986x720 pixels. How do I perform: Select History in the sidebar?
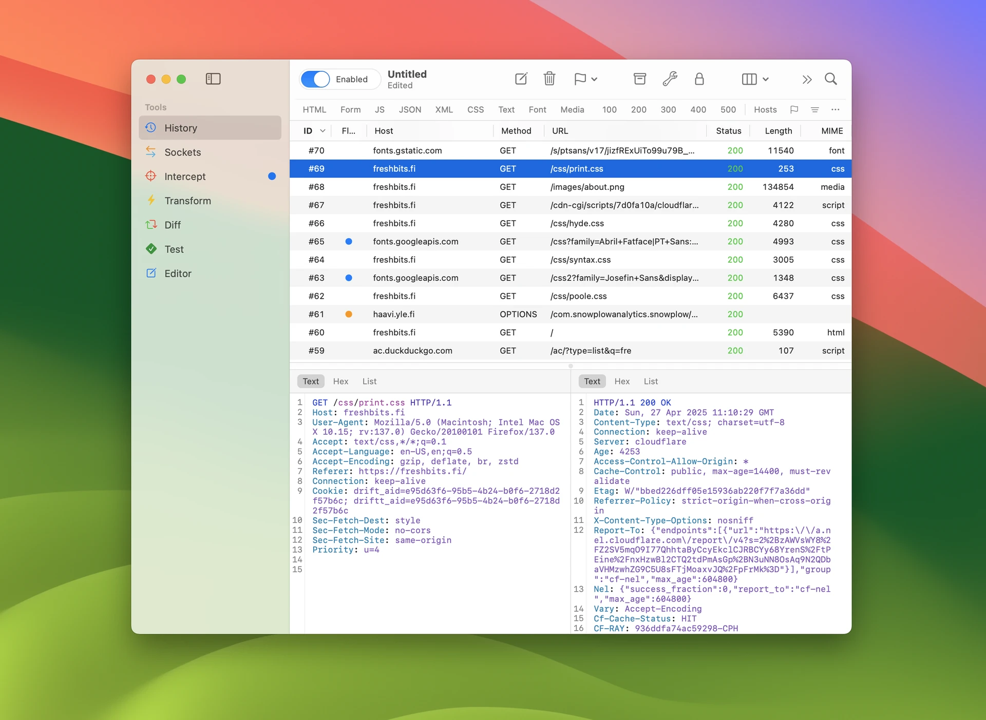(x=210, y=128)
